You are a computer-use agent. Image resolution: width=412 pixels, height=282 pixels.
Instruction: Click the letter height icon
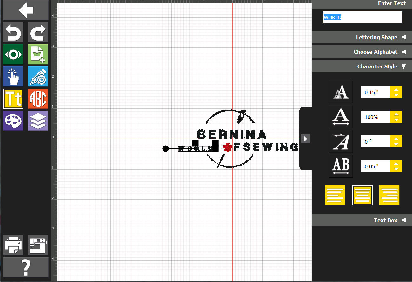click(341, 92)
